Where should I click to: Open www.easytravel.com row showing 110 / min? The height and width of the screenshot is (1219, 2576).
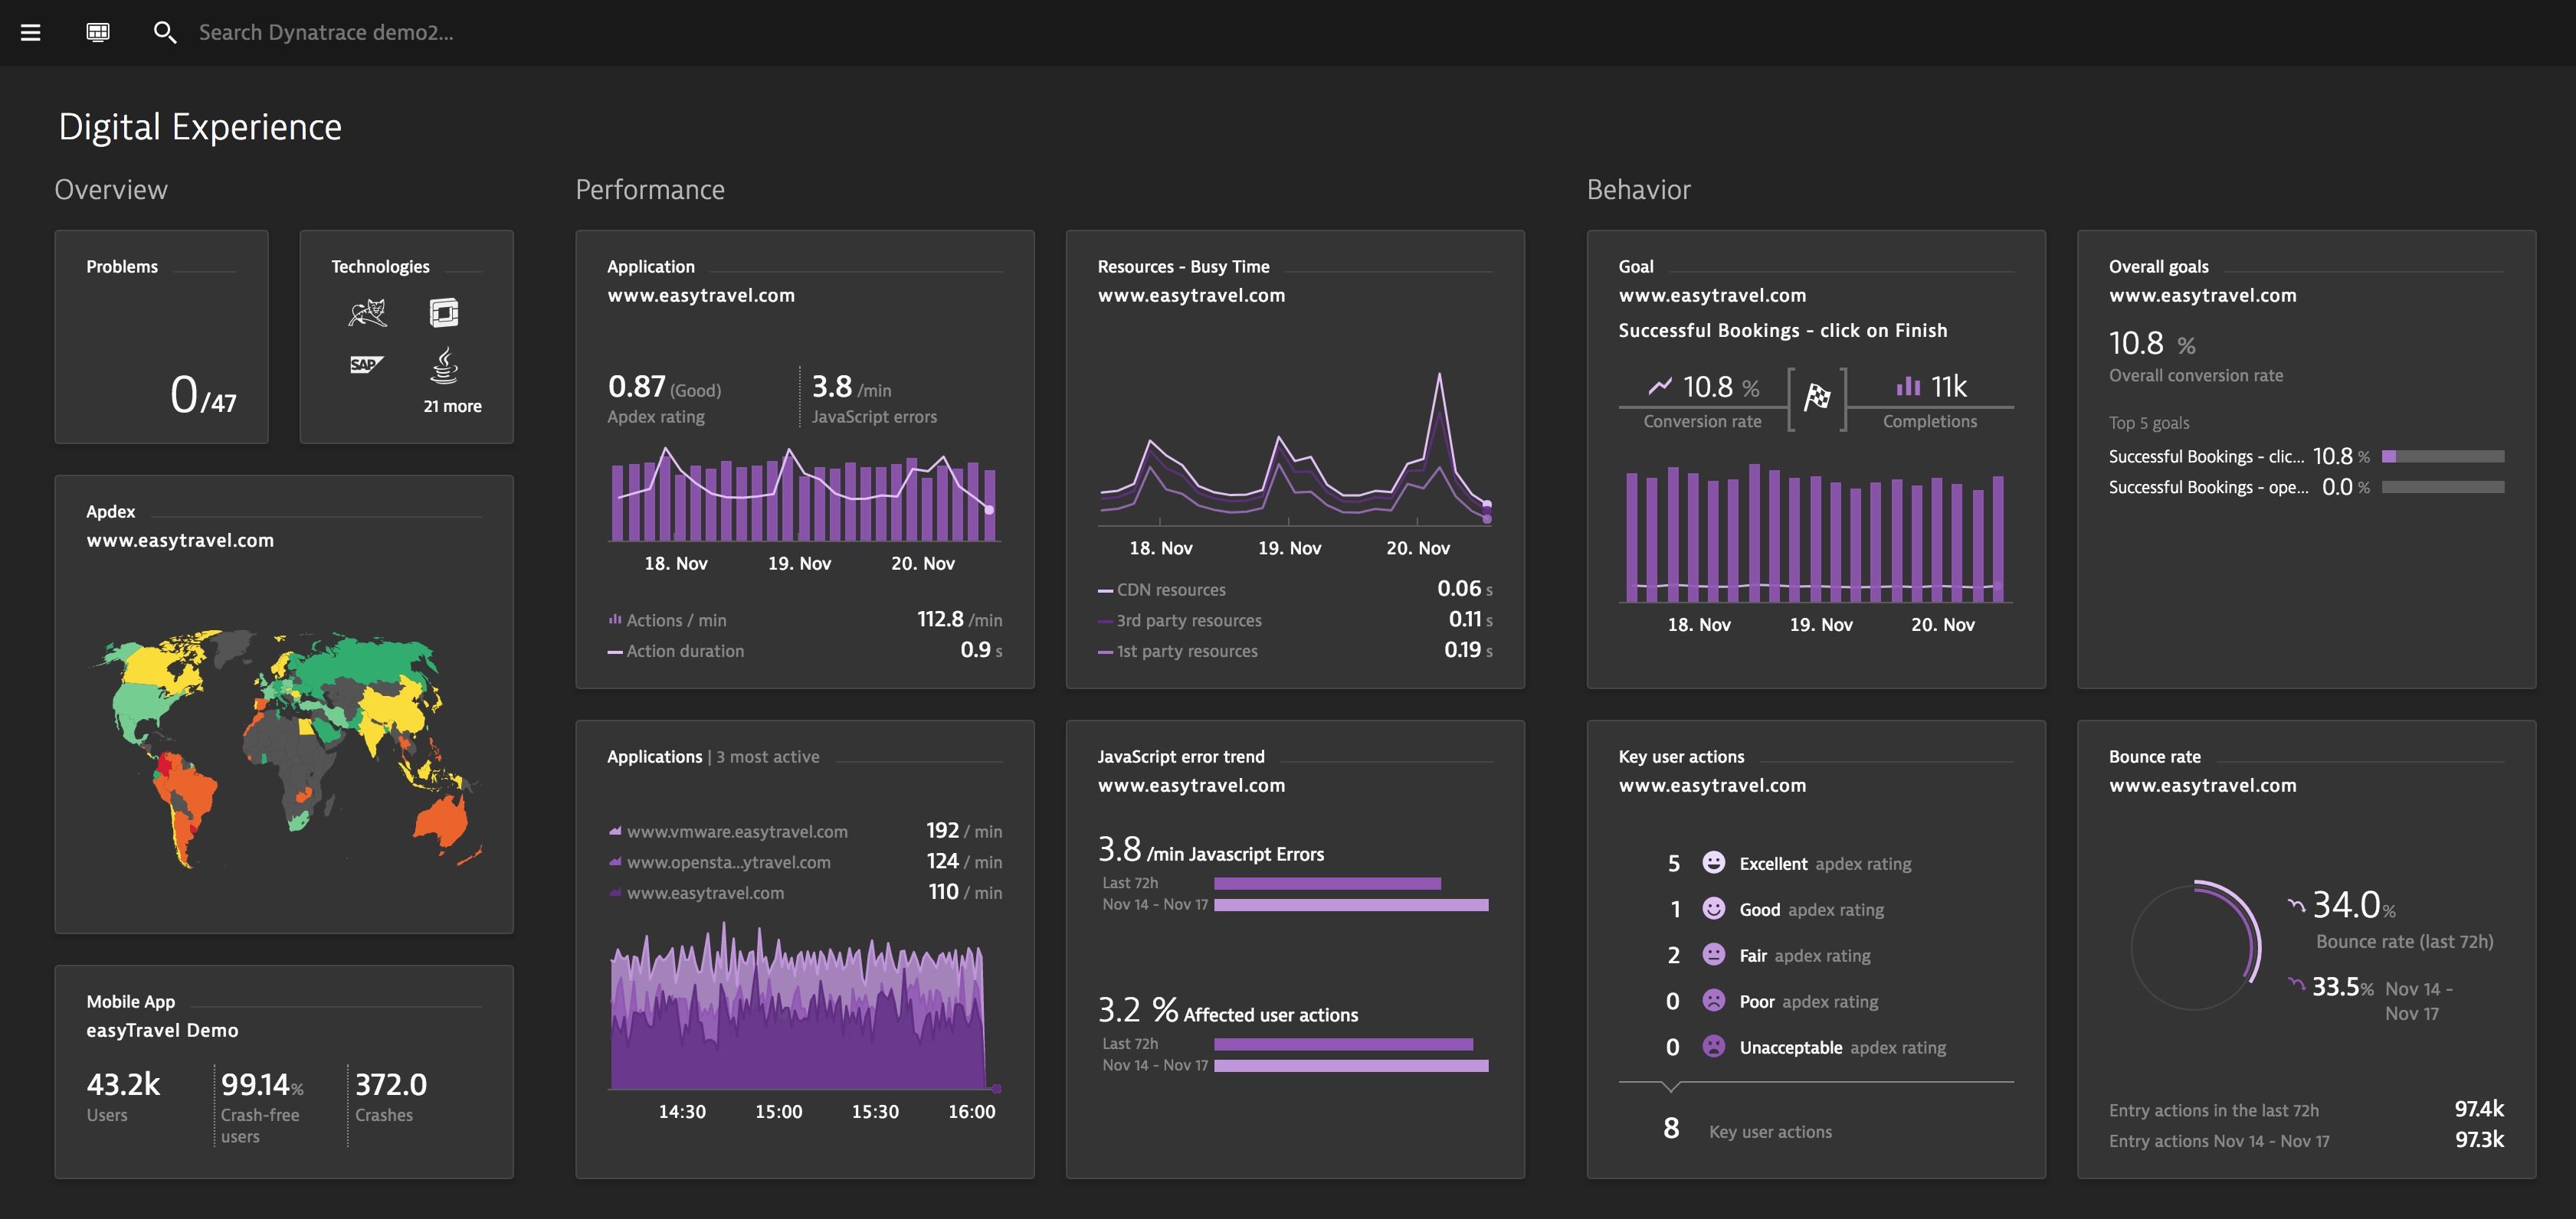805,892
